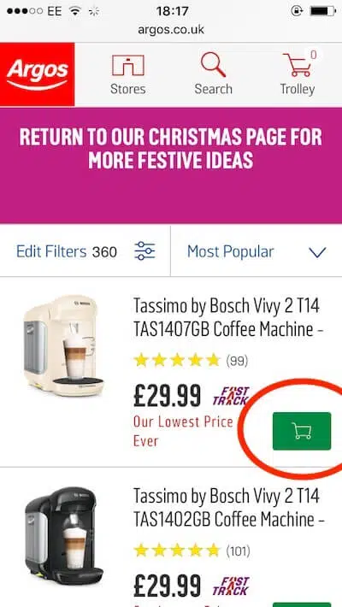Tap the Argos logo
The width and height of the screenshot is (342, 607).
37,74
